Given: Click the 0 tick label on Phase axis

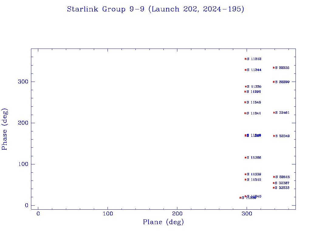Looking at the screenshot, I should click(x=27, y=205).
